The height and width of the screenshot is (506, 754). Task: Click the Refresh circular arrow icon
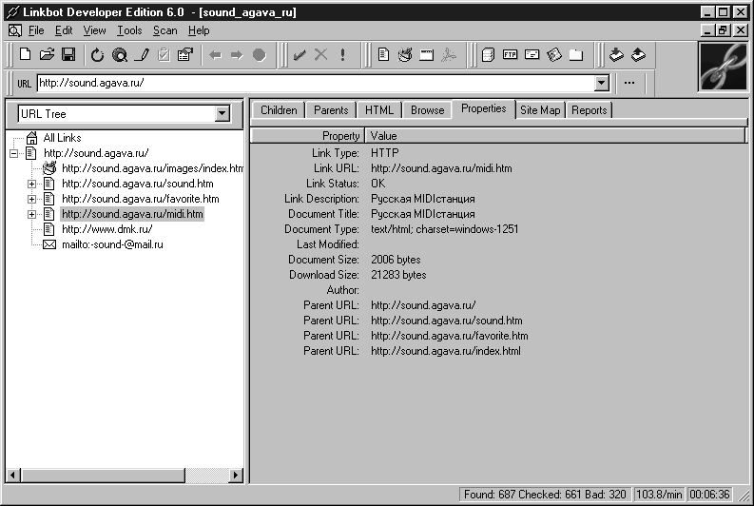pos(98,55)
